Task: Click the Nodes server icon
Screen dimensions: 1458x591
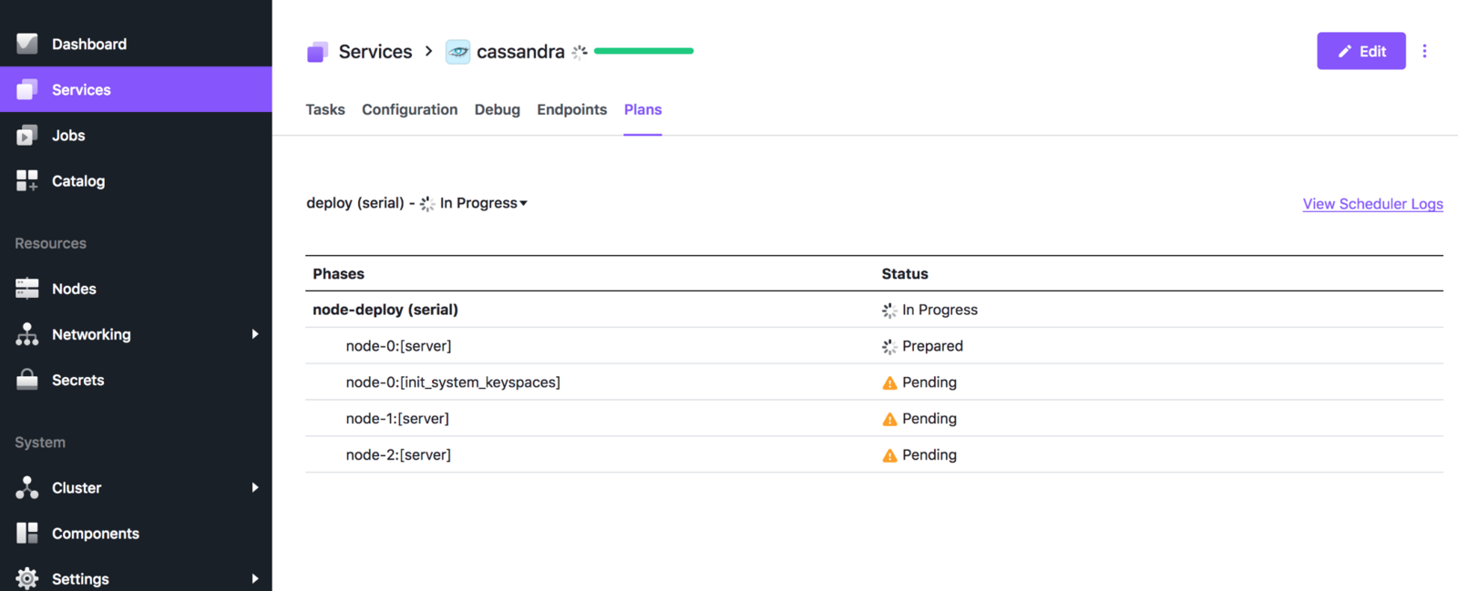Action: click(x=27, y=289)
